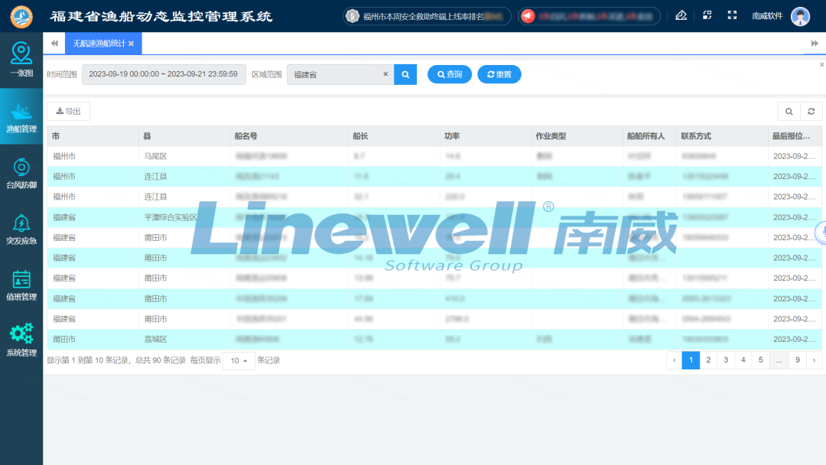Viewport: 826px width, 465px height.
Task: Go to page 4
Action: 743,360
